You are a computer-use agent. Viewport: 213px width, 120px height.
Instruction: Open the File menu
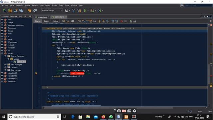coord(2,5)
